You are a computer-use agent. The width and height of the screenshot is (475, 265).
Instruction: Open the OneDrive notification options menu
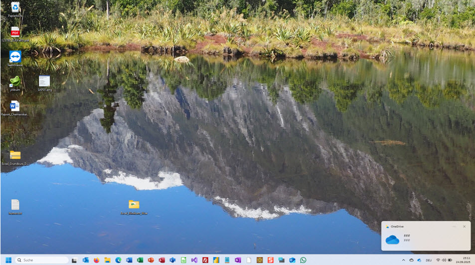coord(454,226)
